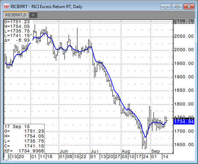Click the 1650.00 price scale label
The height and width of the screenshot is (164, 198).
click(x=184, y=145)
